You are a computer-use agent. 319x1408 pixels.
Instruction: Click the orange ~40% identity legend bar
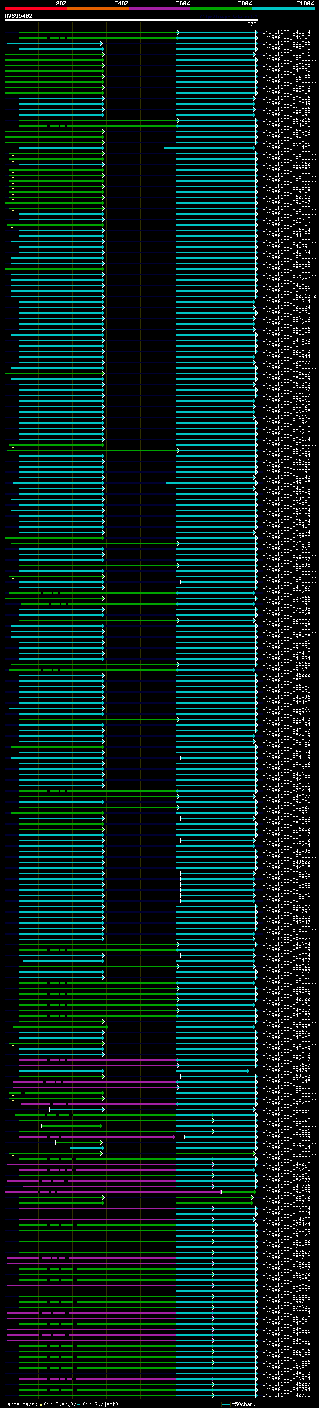coord(98,9)
